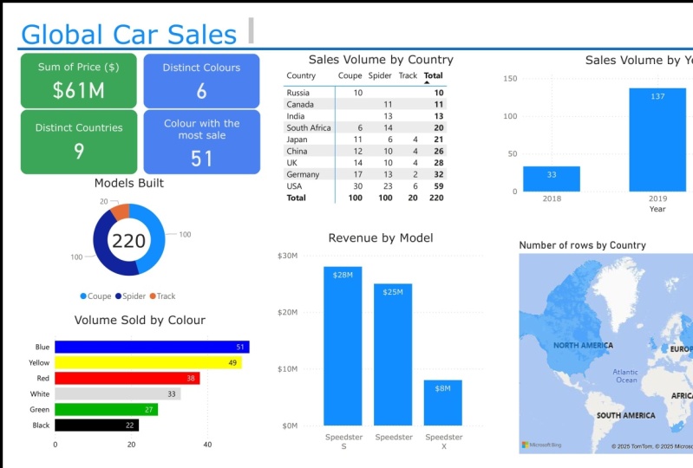Click the 2019 bar showing 137
The width and height of the screenshot is (693, 468).
tap(657, 140)
